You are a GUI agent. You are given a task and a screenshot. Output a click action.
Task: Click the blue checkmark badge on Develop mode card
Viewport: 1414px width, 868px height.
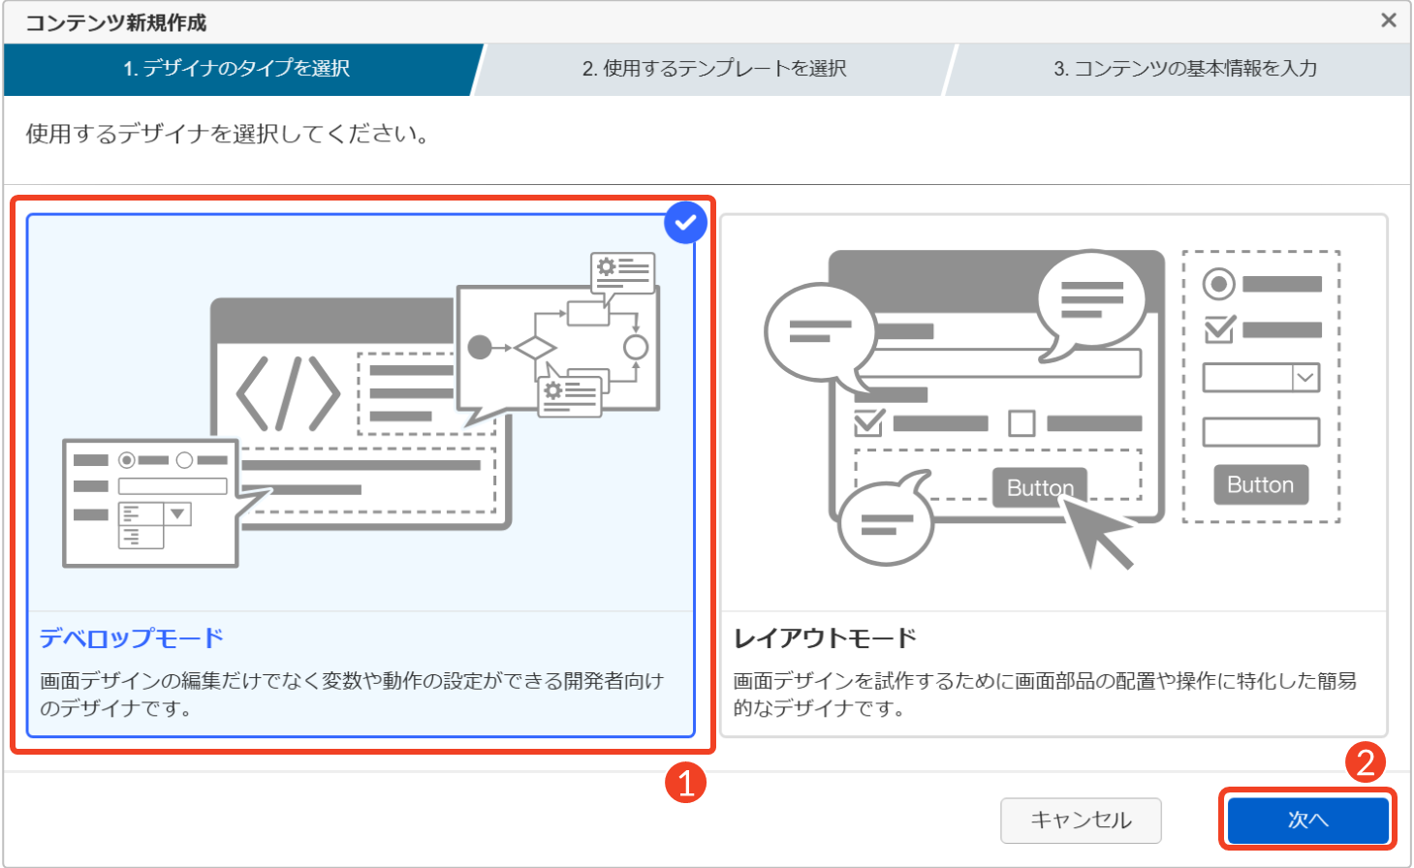point(685,223)
